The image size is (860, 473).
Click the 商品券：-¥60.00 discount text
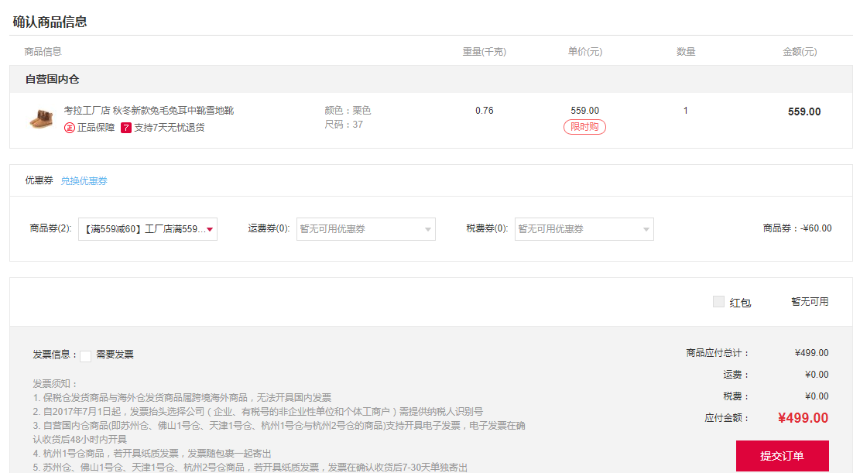coord(797,228)
